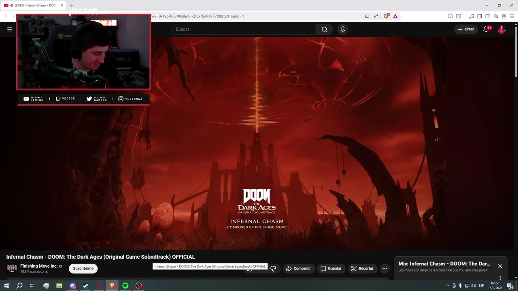Open the Brave Wallet icon
518x291 pixels.
point(488,16)
